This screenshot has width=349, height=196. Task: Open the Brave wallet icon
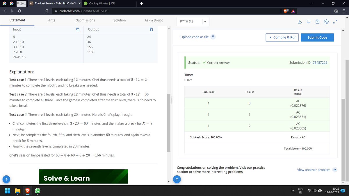[x=336, y=11]
